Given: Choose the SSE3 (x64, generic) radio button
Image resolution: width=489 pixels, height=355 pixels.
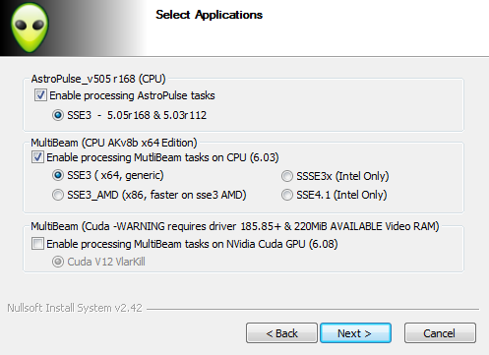Looking at the screenshot, I should click(58, 175).
